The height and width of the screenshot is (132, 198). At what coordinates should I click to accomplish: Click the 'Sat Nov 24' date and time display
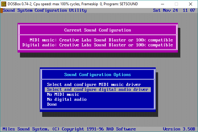point(174,11)
